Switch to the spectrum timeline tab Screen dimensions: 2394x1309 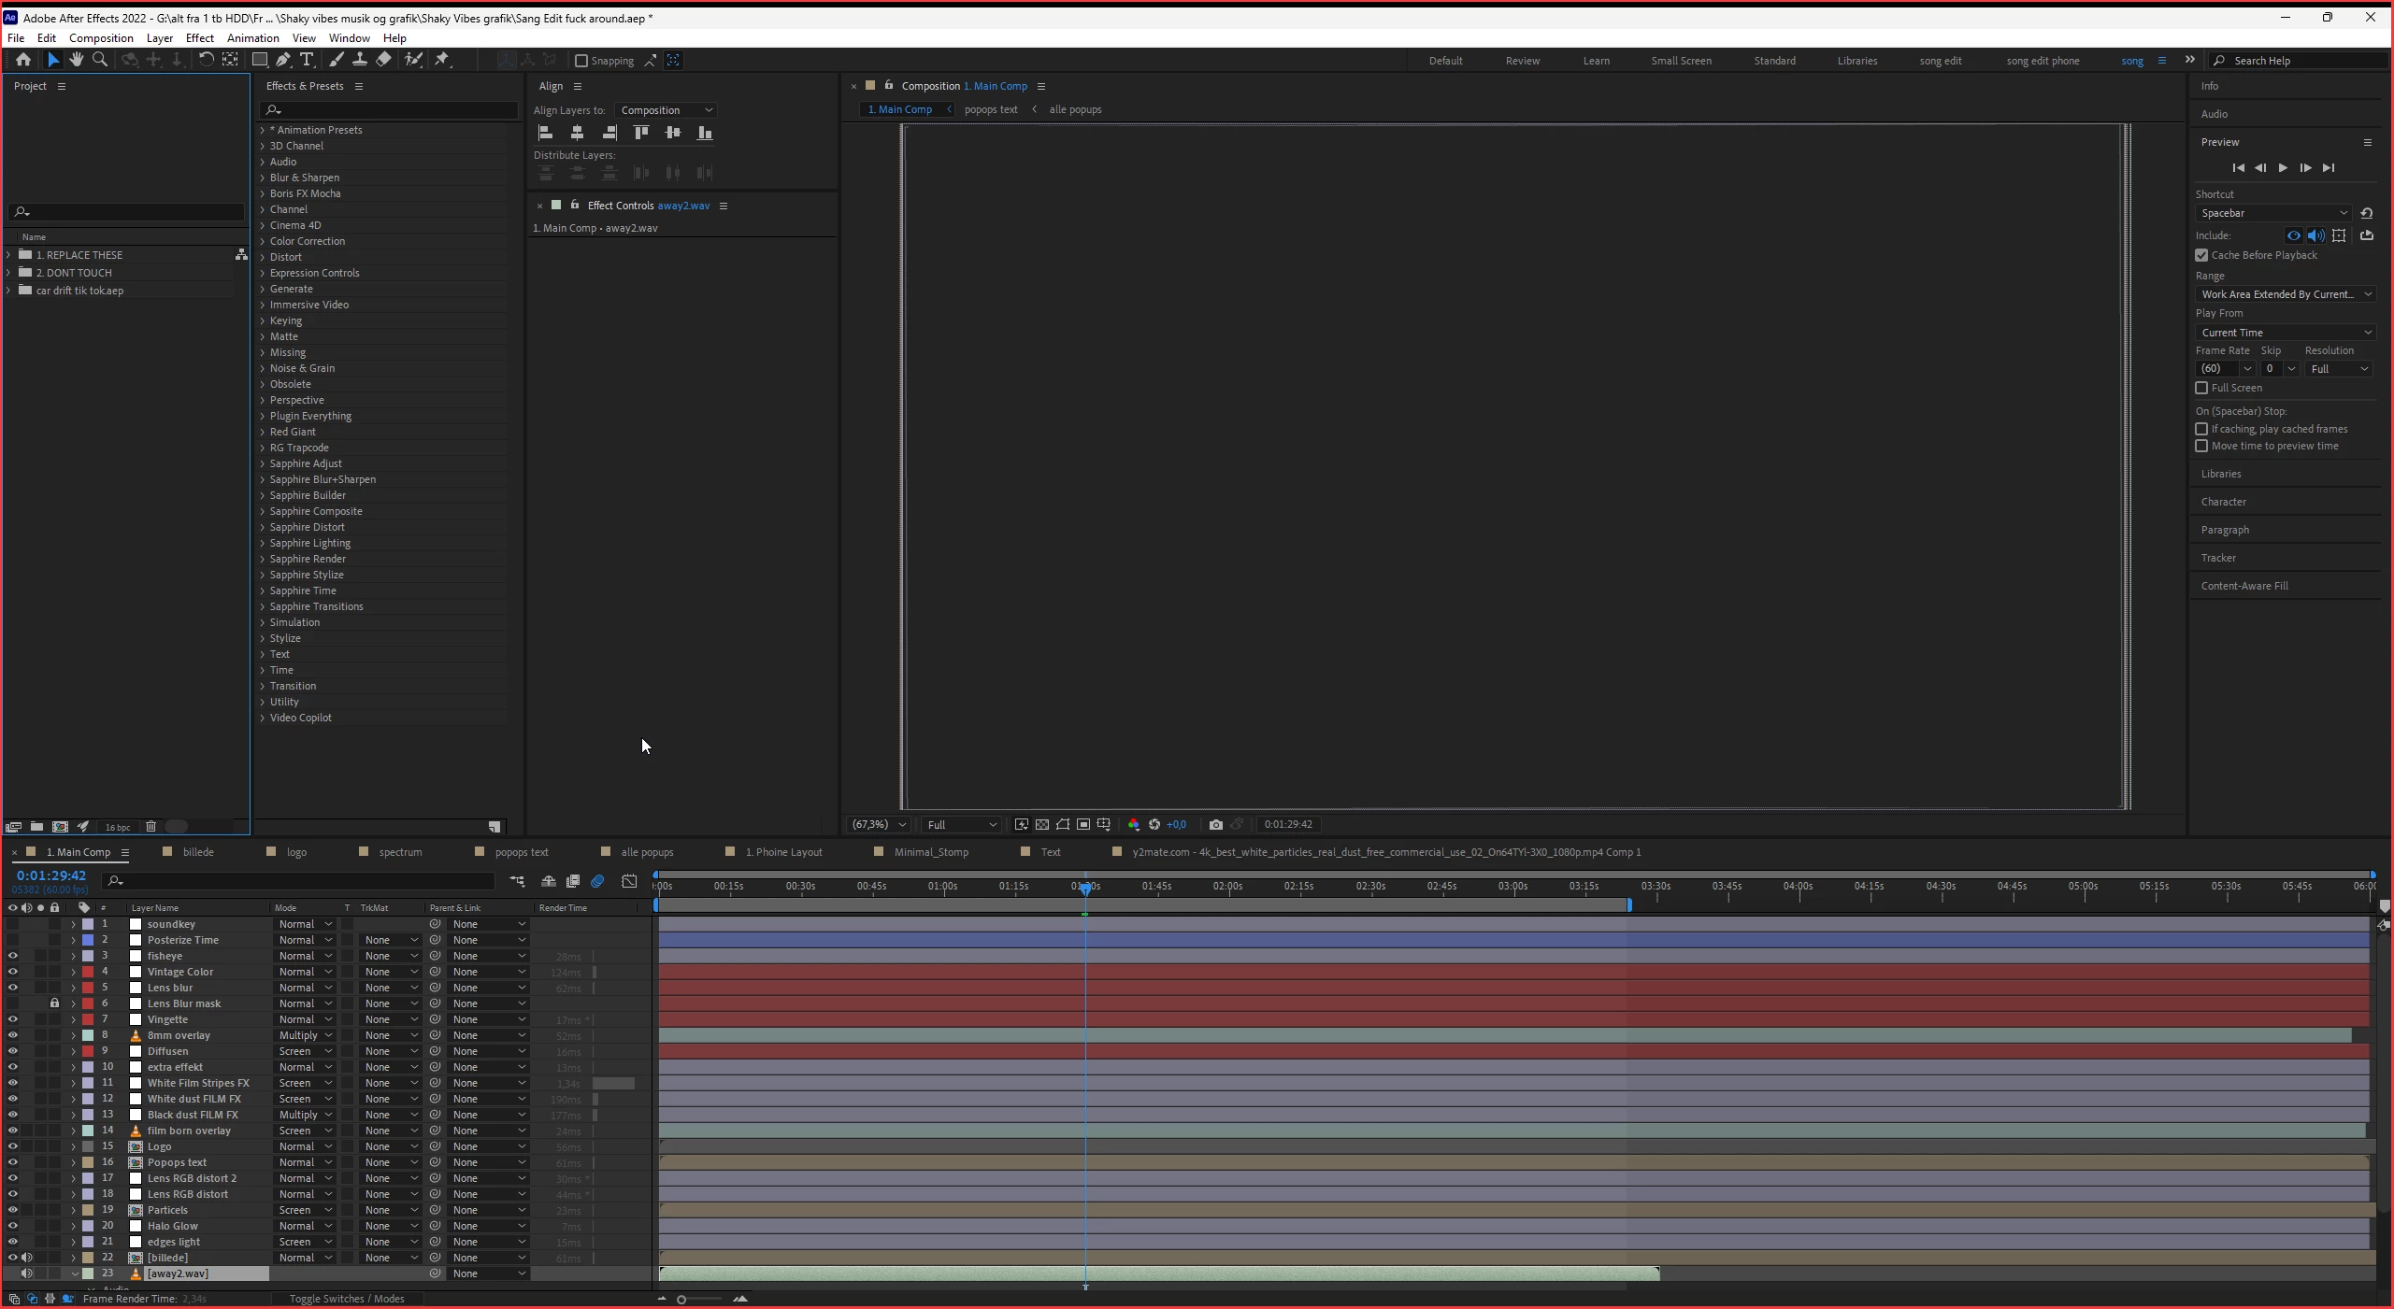pos(400,852)
